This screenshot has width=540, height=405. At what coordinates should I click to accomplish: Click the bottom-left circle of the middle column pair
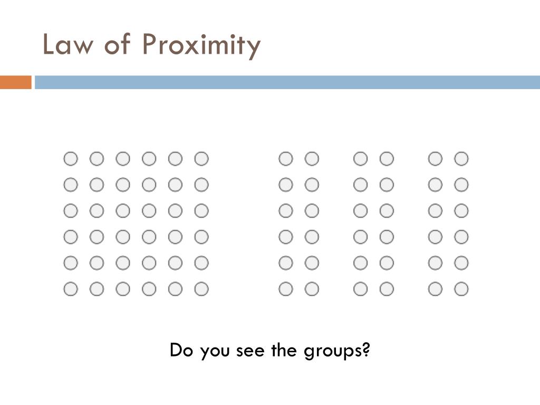pyautogui.click(x=361, y=289)
